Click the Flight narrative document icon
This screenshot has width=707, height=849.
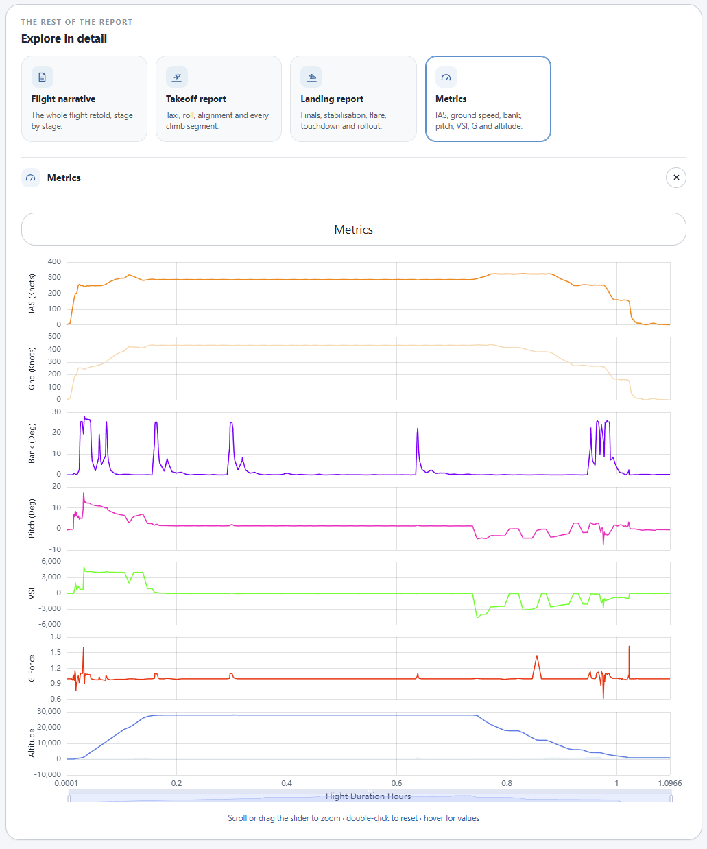(x=43, y=77)
